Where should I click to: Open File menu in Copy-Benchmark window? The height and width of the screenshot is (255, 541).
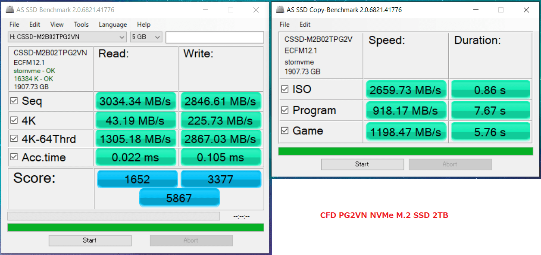(285, 25)
